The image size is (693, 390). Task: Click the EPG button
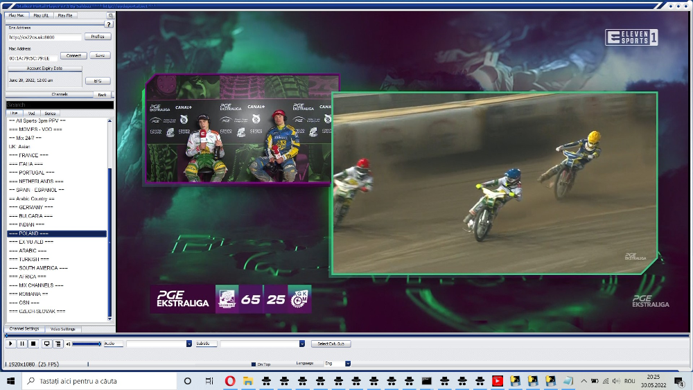[x=98, y=81]
